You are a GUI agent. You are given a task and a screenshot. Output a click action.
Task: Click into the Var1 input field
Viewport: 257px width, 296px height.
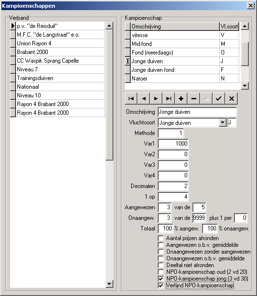(x=173, y=144)
